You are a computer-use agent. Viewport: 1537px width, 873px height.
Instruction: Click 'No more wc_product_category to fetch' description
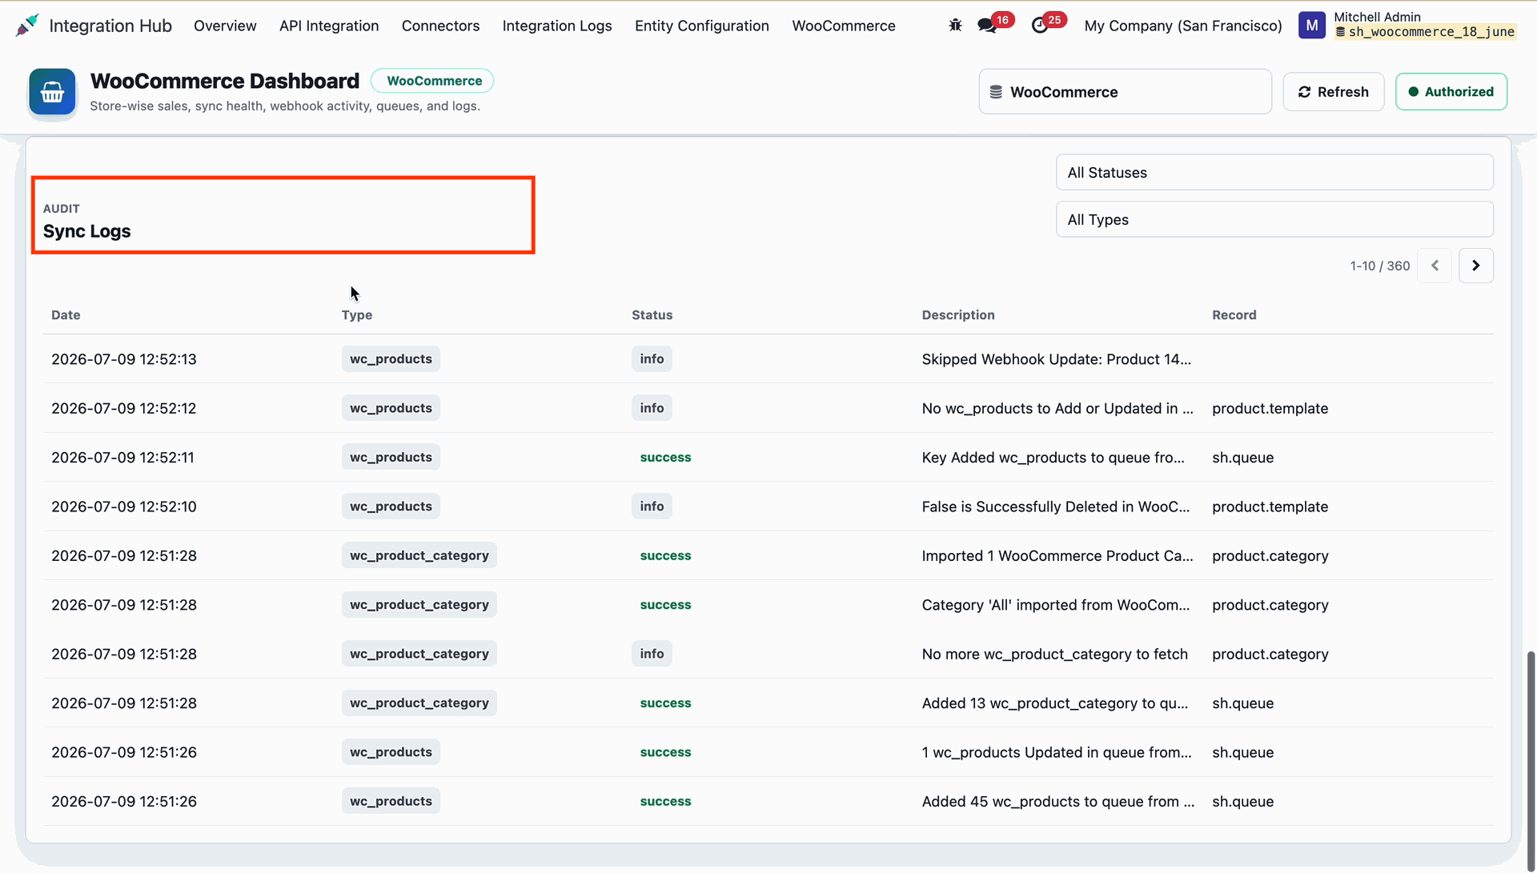[1055, 654]
